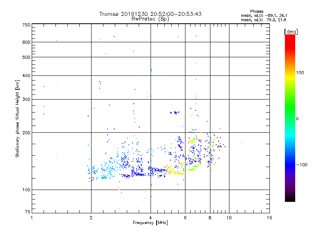
Task: Click the y-axis tick label '500'
Action: (26, 57)
